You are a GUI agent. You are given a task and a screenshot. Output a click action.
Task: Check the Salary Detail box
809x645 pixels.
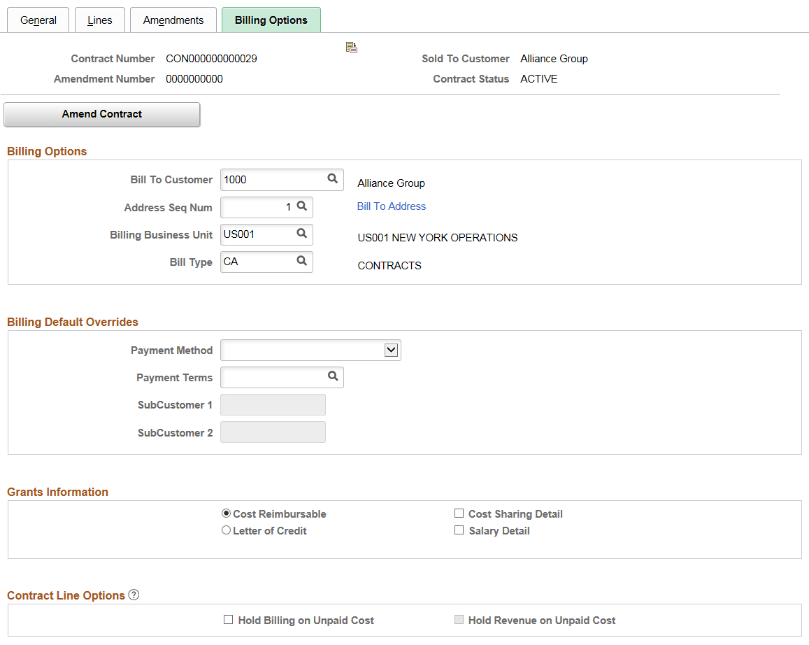459,530
